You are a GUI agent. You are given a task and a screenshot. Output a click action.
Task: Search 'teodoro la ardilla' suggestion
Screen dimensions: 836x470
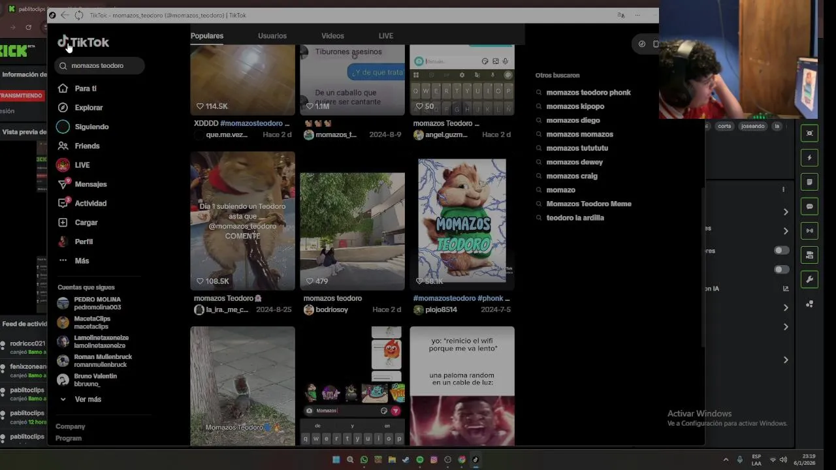coord(575,218)
